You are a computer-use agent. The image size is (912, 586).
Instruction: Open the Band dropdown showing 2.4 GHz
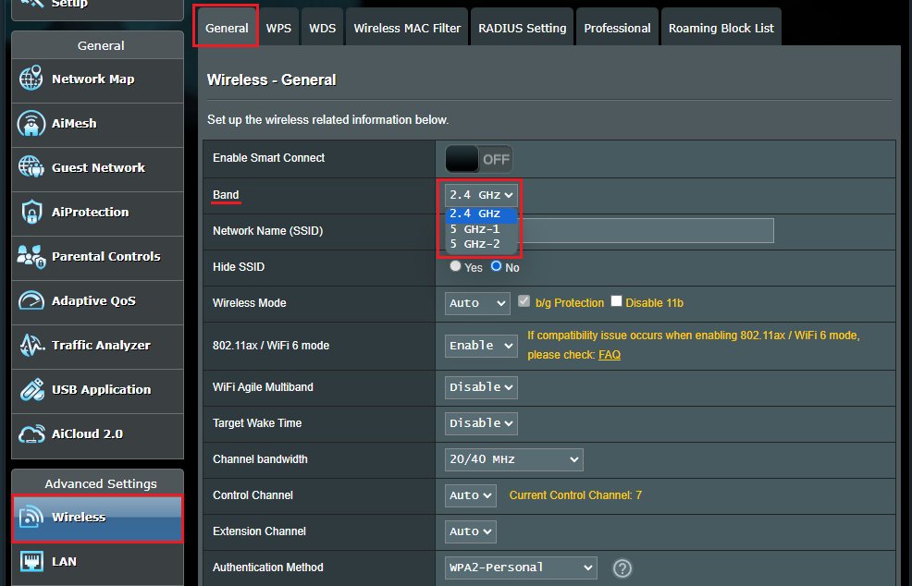click(481, 195)
